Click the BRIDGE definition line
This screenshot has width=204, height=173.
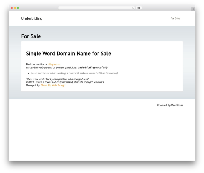(x=65, y=82)
